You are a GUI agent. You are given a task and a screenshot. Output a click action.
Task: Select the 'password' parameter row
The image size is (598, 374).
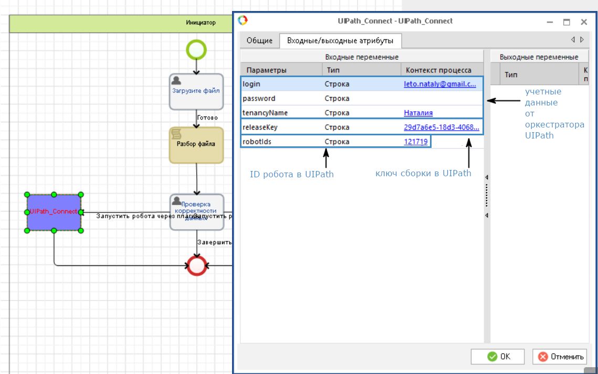point(362,98)
